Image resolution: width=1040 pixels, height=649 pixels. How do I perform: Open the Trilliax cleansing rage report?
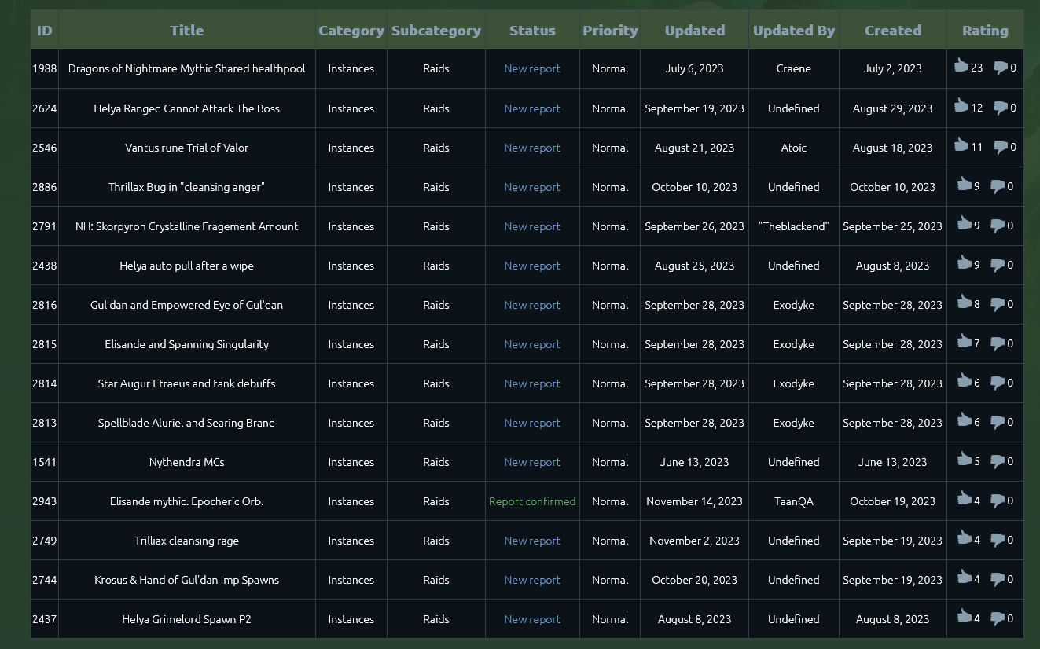click(187, 541)
